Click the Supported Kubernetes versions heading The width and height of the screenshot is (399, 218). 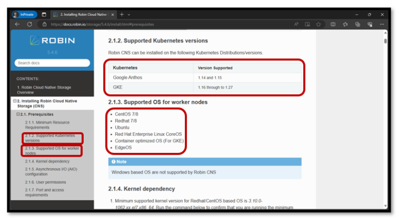tap(158, 41)
